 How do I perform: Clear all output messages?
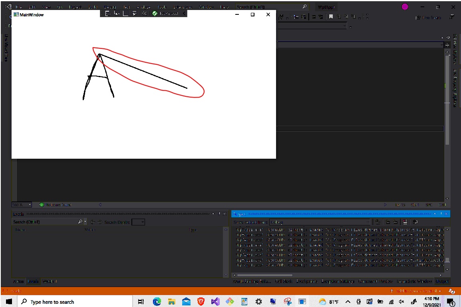[405, 222]
